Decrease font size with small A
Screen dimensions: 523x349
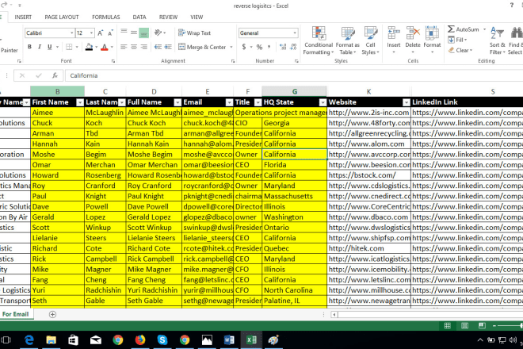pos(110,33)
